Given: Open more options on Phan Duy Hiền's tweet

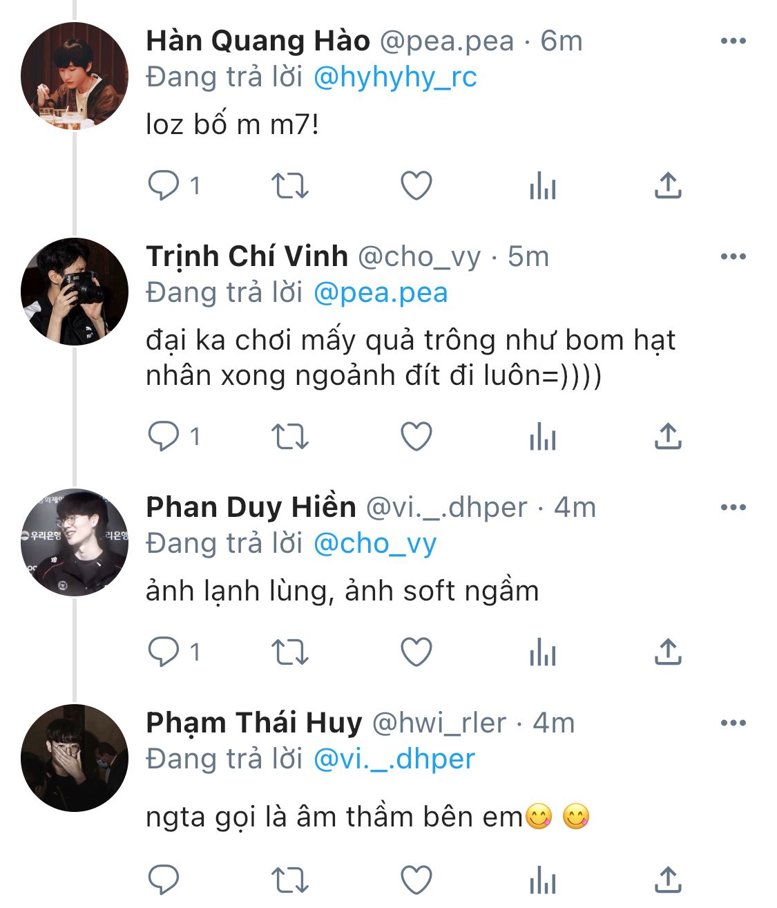Looking at the screenshot, I should [x=733, y=507].
